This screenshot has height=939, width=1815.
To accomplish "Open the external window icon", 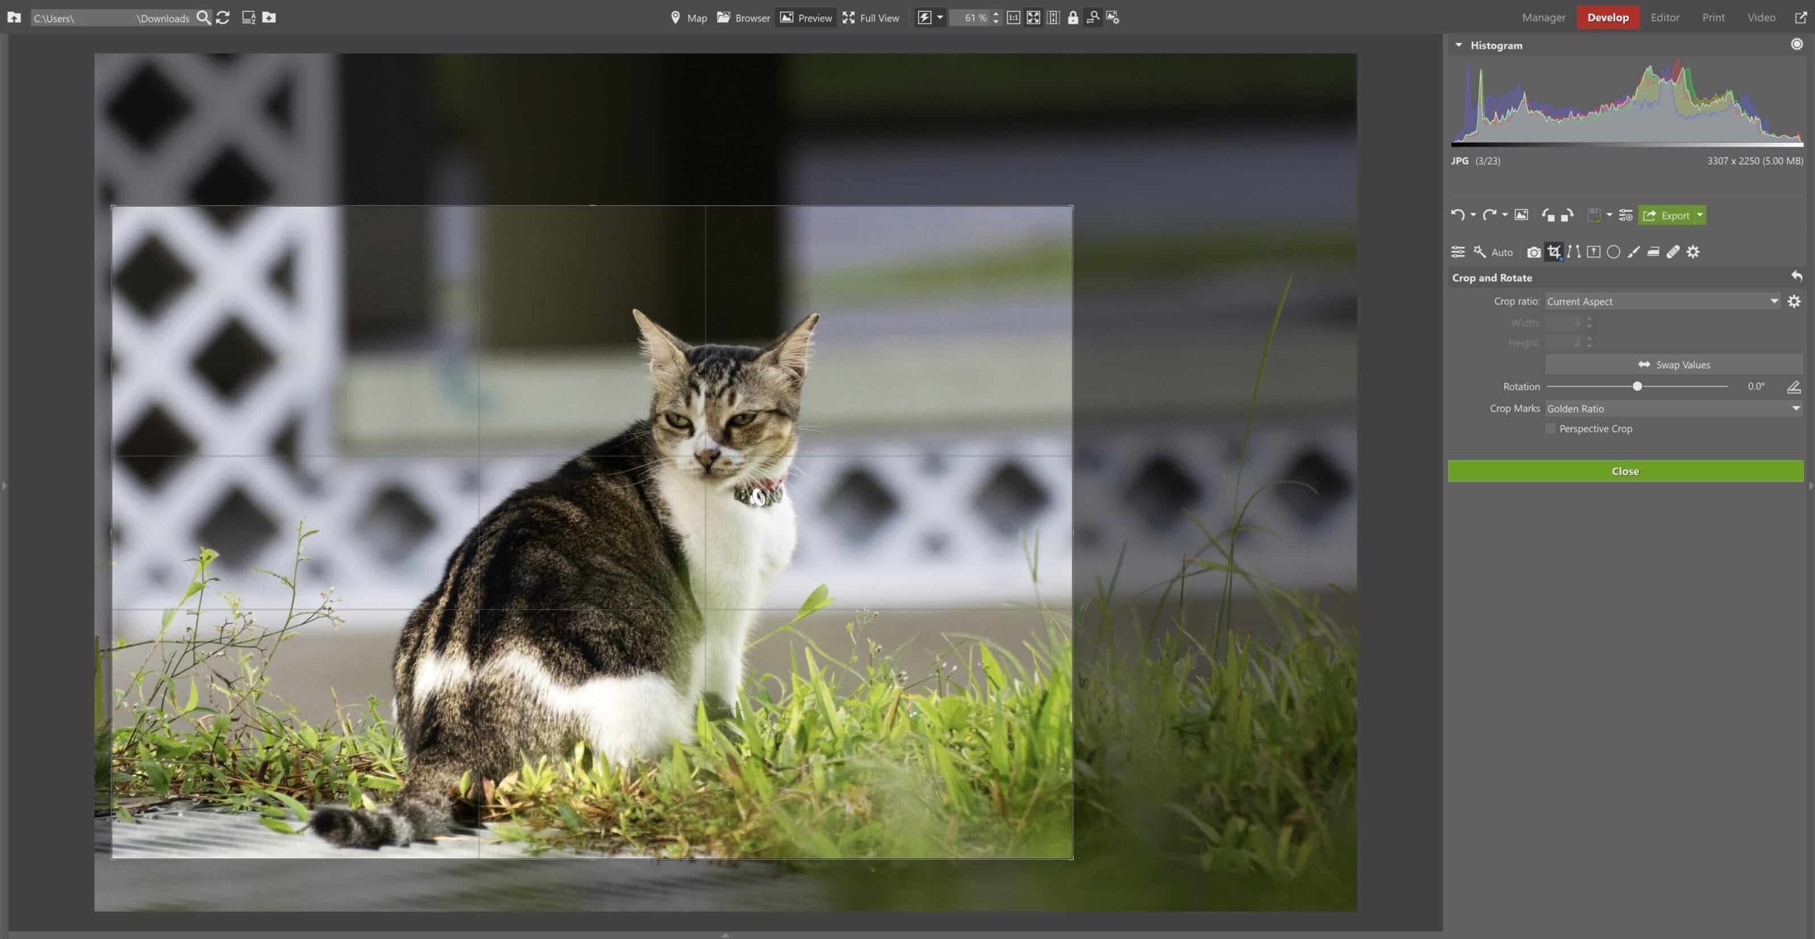I will point(1800,18).
